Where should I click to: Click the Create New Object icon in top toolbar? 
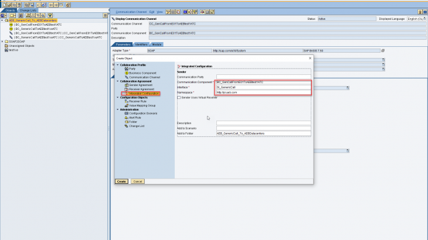4,5
